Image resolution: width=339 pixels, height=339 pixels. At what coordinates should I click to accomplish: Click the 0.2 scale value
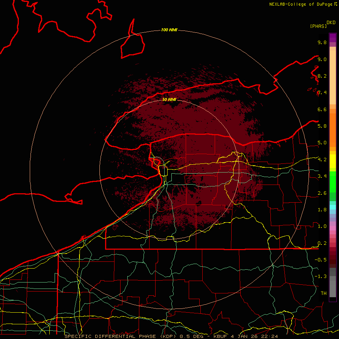[x=322, y=243]
